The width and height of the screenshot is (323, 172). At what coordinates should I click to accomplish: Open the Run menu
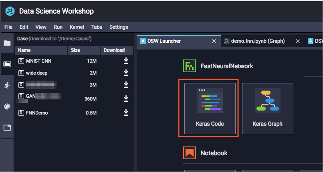click(58, 27)
